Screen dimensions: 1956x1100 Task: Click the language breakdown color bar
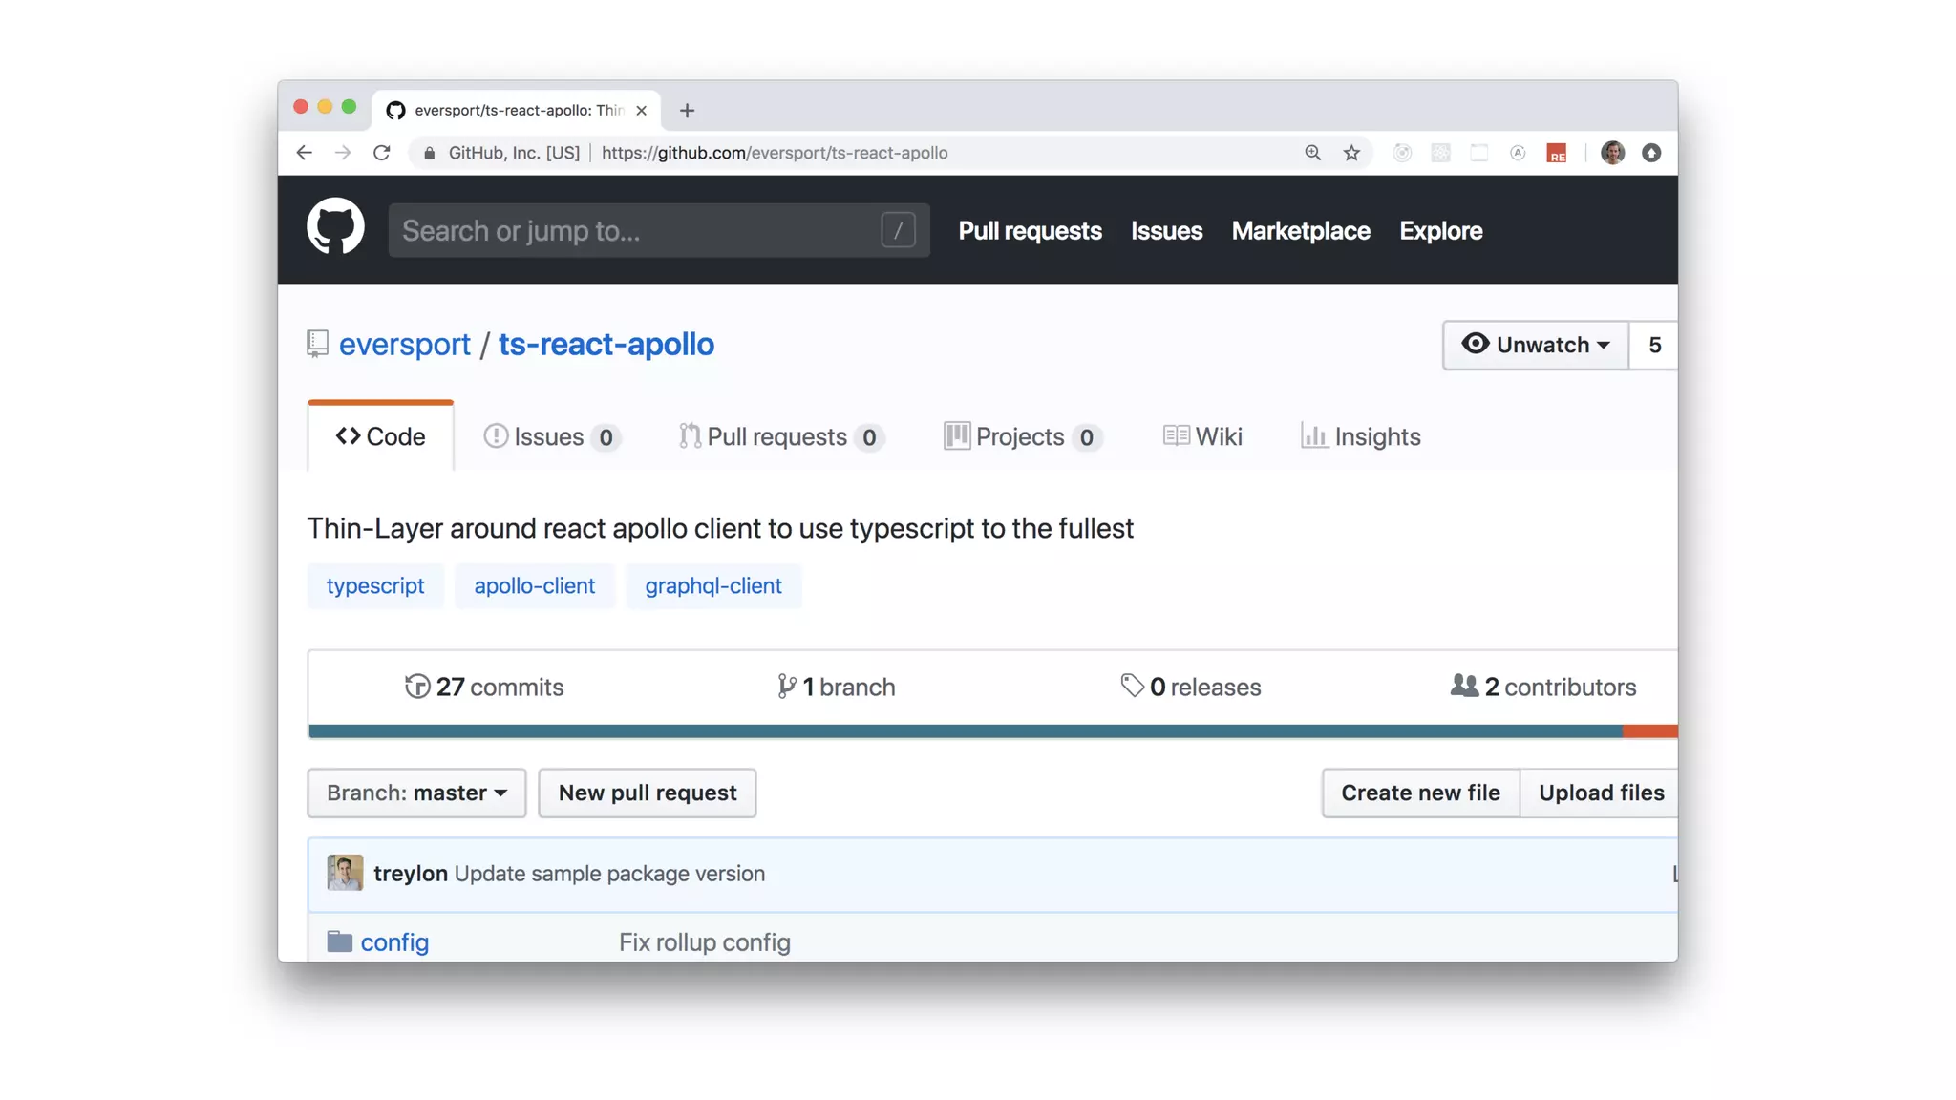point(965,731)
